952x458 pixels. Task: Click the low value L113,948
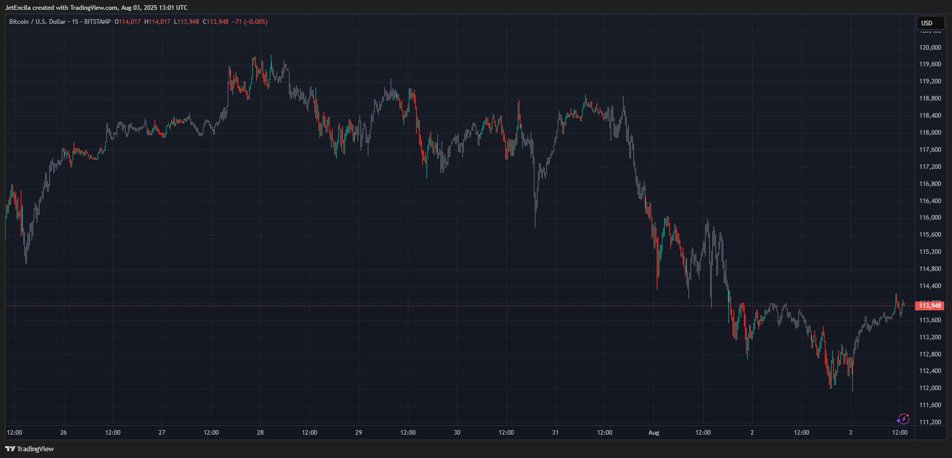point(186,22)
